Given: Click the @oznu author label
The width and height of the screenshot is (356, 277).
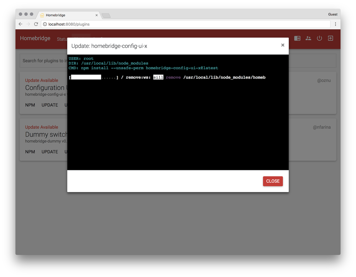Looking at the screenshot, I should point(324,81).
